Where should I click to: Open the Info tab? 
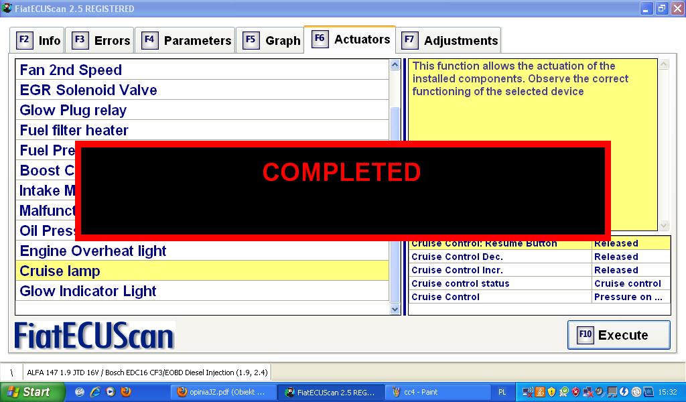tap(38, 41)
